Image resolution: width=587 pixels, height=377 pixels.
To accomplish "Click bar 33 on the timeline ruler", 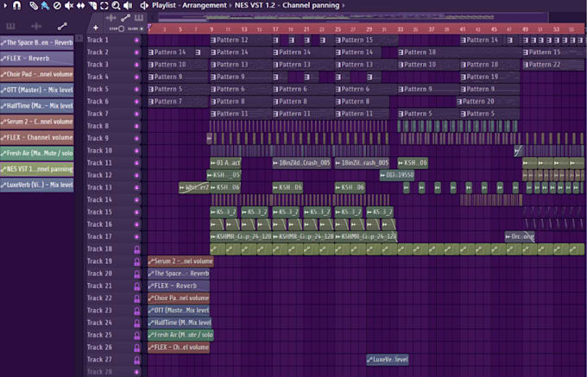I will point(401,29).
